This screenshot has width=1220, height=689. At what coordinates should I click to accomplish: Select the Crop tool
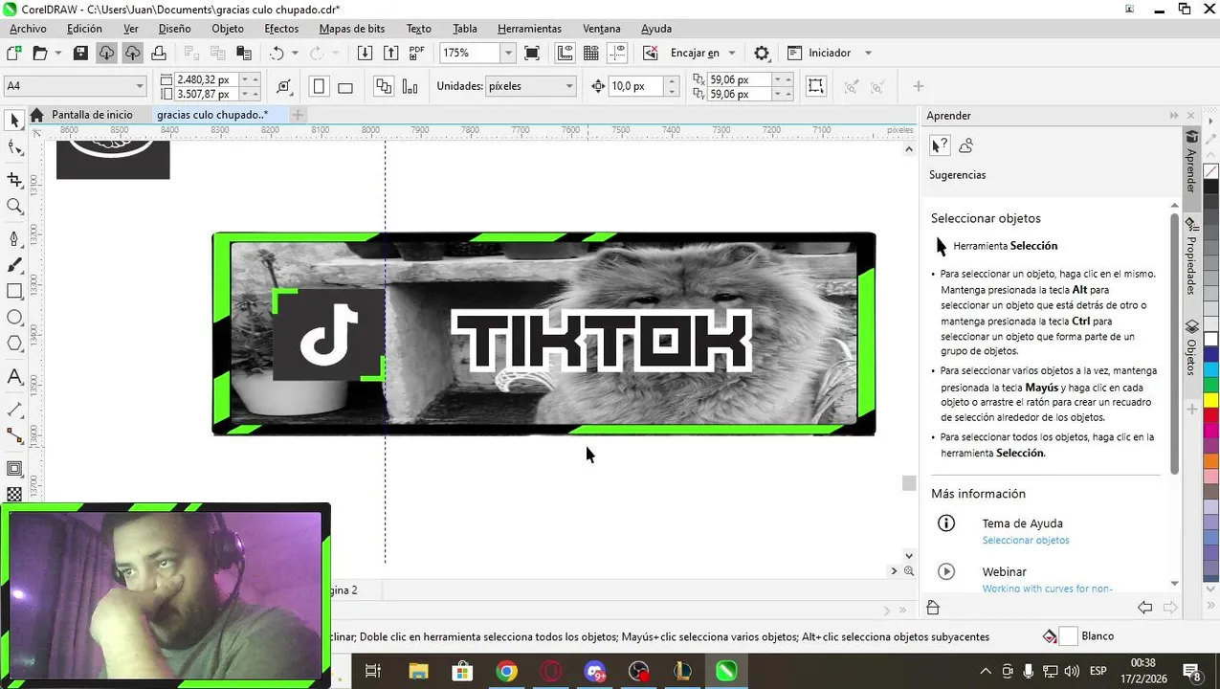[x=14, y=179]
